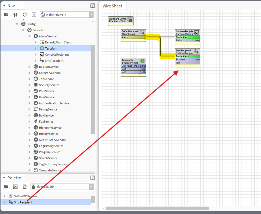Select the ConsoleRecipient wire sheet block header

tap(187, 33)
